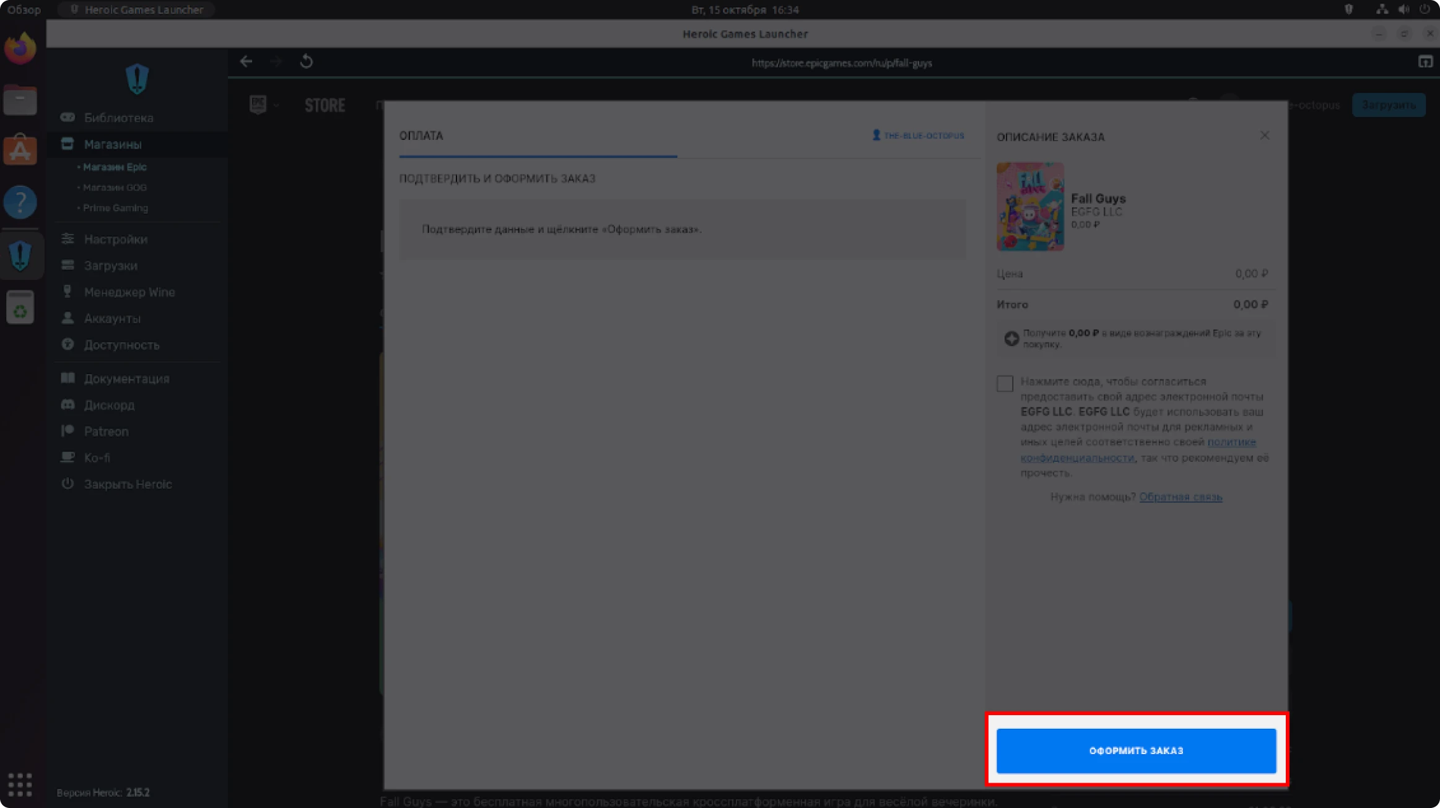Viewport: 1440px width, 808px height.
Task: Close the order description dialog
Action: point(1264,135)
